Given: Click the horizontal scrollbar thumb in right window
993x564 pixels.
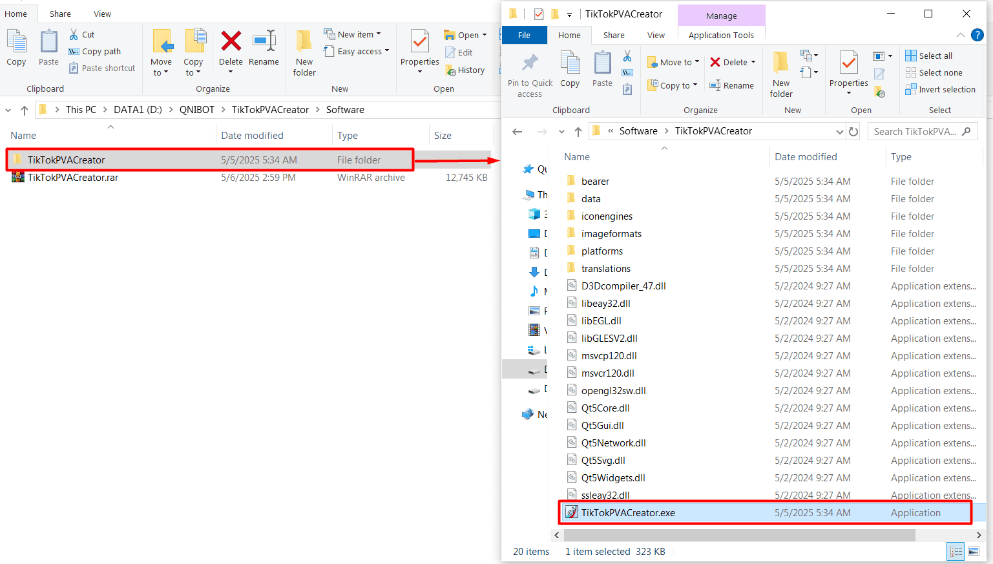Looking at the screenshot, I should [739, 536].
